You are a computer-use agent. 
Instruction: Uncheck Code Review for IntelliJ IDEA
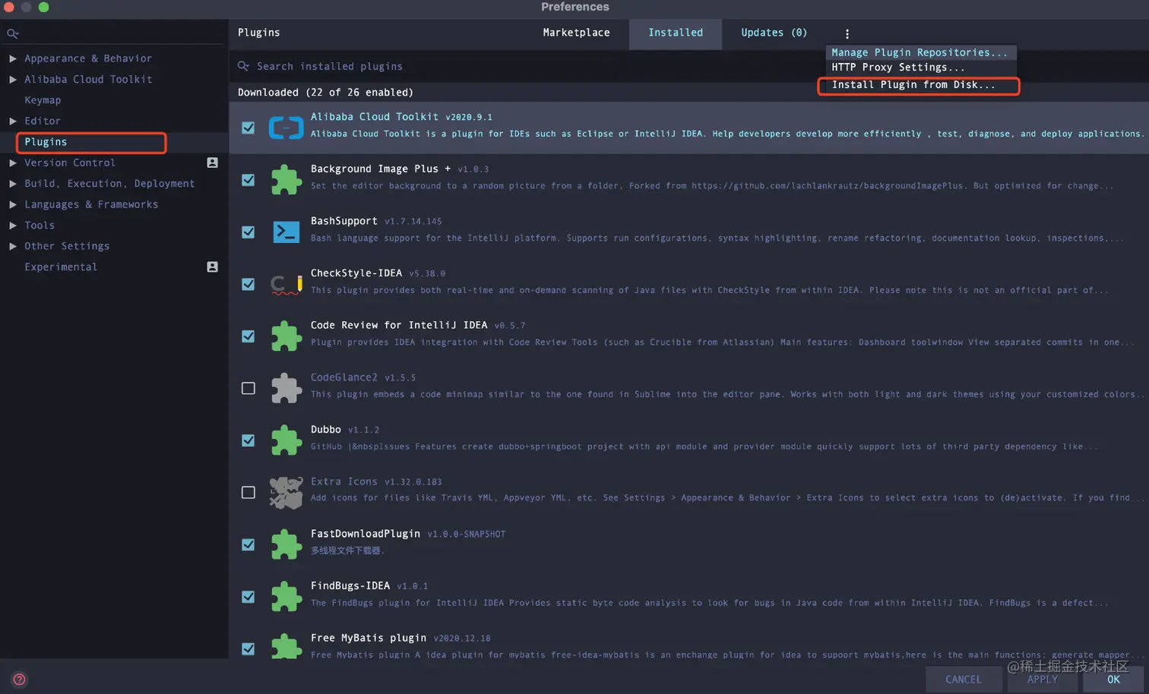(248, 336)
